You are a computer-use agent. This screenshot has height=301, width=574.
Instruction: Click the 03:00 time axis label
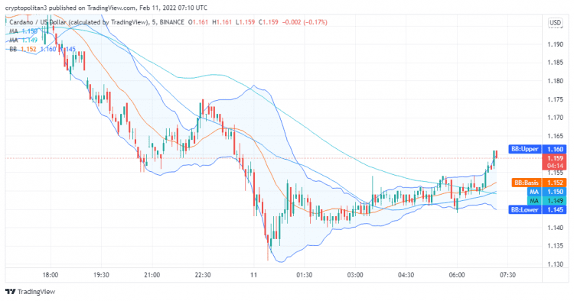pyautogui.click(x=355, y=275)
